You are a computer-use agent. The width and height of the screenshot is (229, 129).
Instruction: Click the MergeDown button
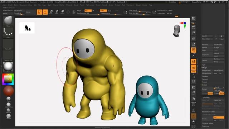click(x=207, y=71)
